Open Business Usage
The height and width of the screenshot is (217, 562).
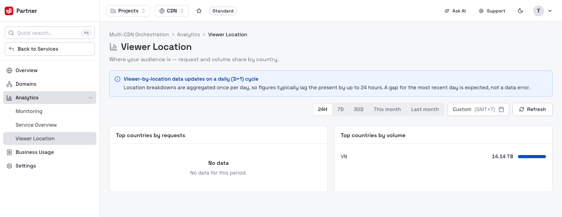coord(50,152)
